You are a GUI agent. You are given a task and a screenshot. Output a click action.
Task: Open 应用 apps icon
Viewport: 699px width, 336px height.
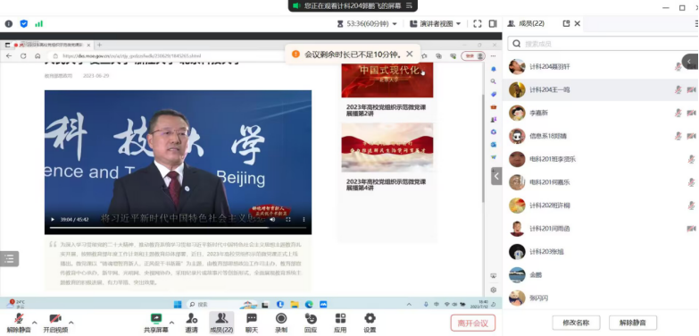point(340,323)
